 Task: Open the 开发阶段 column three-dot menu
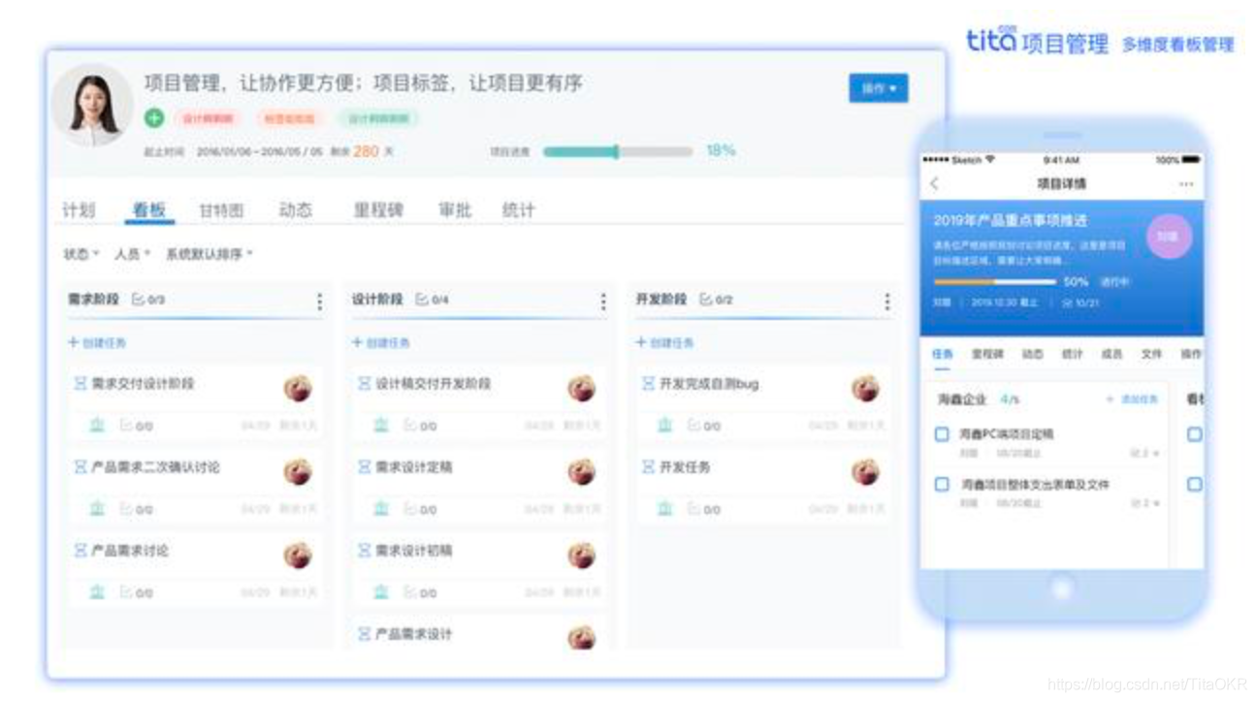tap(886, 303)
